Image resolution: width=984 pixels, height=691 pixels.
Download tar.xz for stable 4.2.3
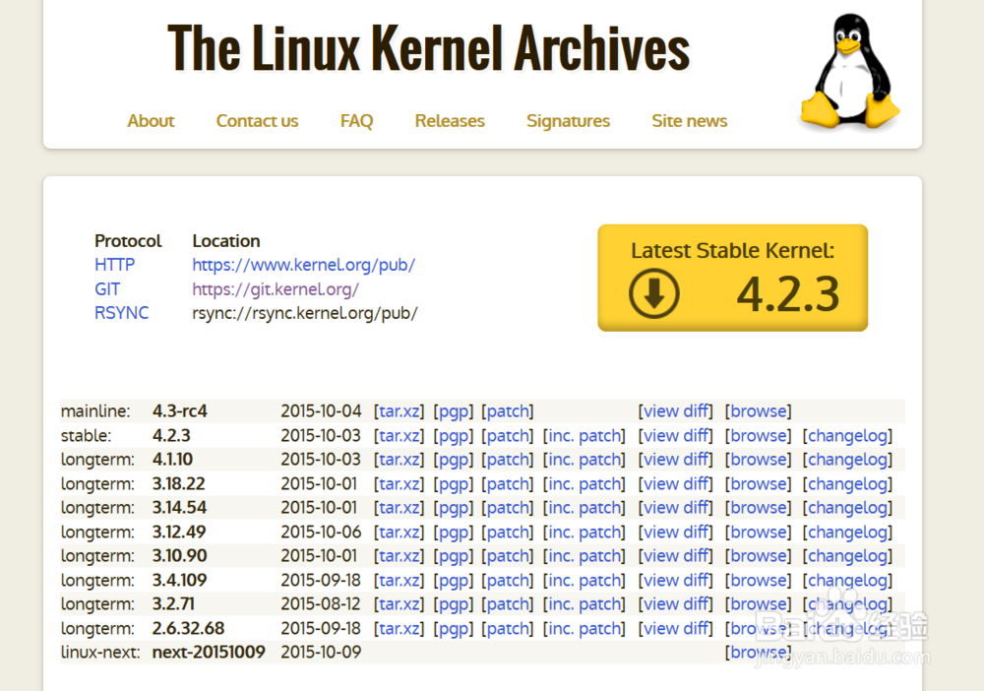click(x=400, y=435)
